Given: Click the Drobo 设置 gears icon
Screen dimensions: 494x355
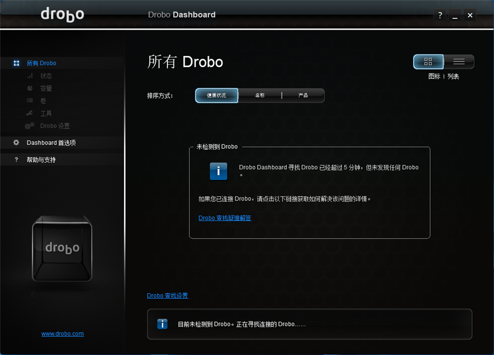Looking at the screenshot, I should pyautogui.click(x=30, y=126).
